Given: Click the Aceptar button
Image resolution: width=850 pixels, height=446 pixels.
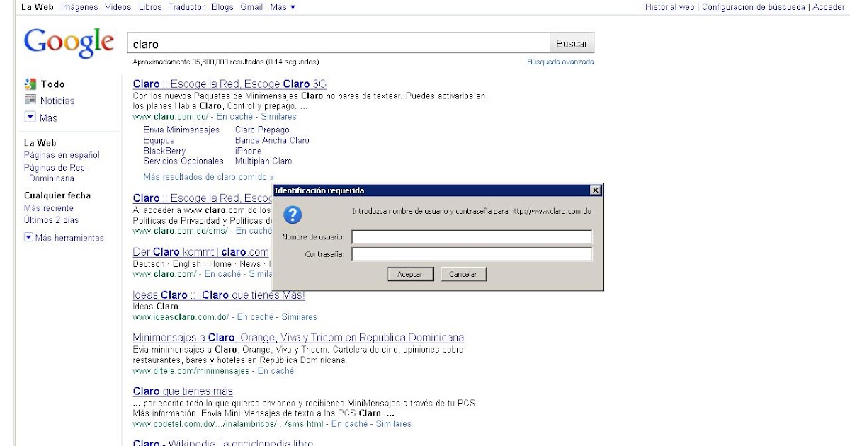Looking at the screenshot, I should 410,274.
